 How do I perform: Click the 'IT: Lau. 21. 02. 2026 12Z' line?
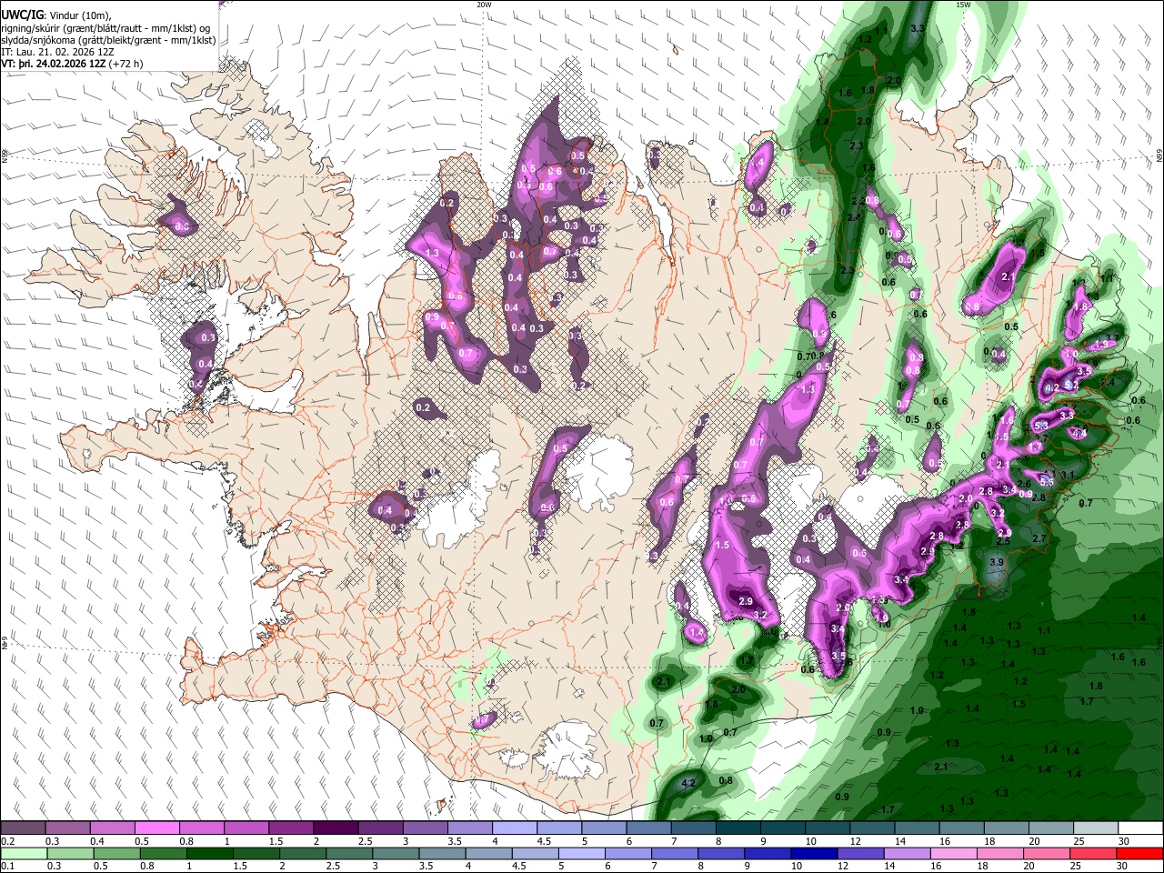[55, 52]
